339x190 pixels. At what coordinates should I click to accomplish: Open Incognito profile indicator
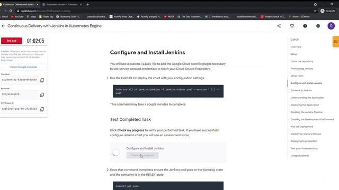coord(328,11)
